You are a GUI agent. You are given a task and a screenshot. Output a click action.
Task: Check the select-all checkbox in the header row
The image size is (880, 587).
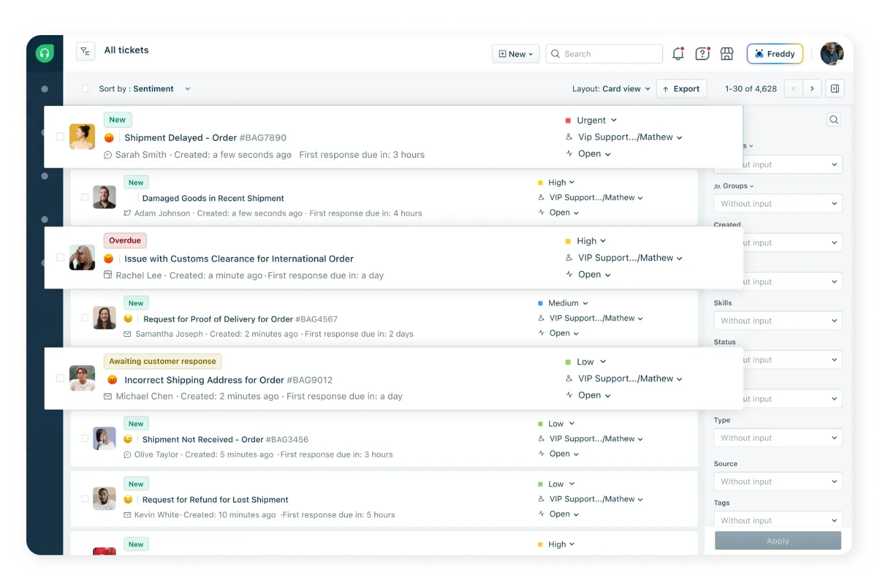coord(85,87)
